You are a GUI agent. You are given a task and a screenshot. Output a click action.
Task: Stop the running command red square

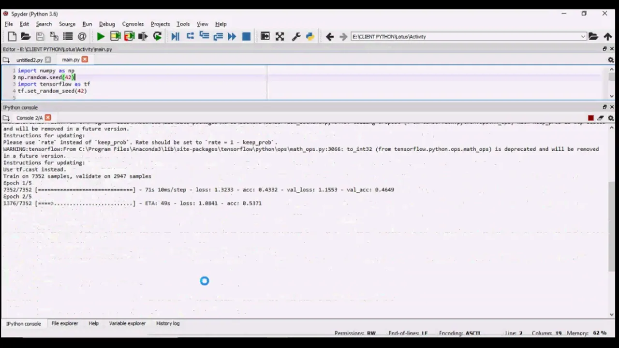tap(590, 118)
